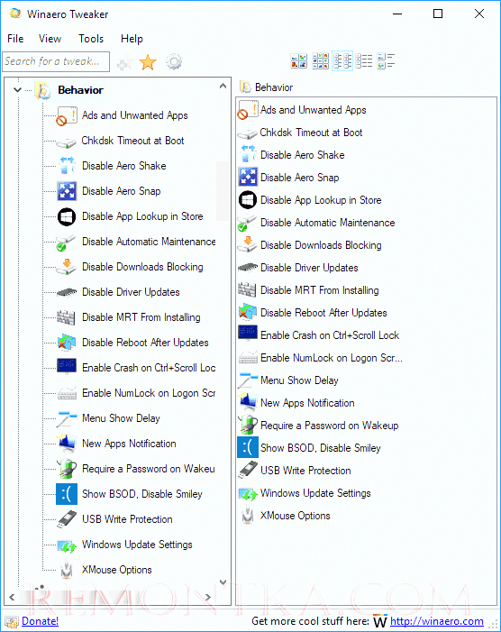This screenshot has width=501, height=632.
Task: Click XMouse Options mouse icon, right pane
Action: [248, 516]
